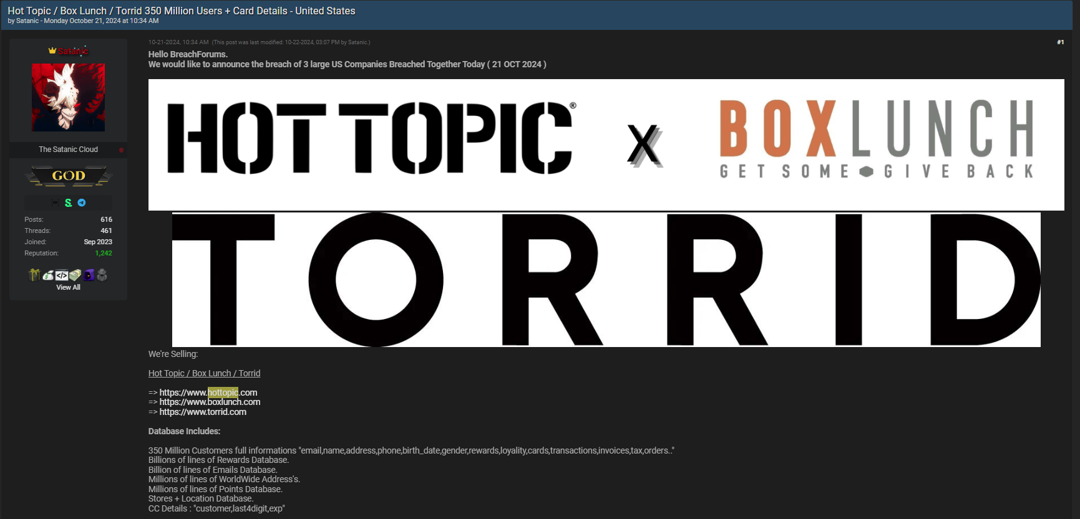Image resolution: width=1080 pixels, height=519 pixels.
Task: Click the 'Joined: Sep 2023' value
Action: coord(98,242)
